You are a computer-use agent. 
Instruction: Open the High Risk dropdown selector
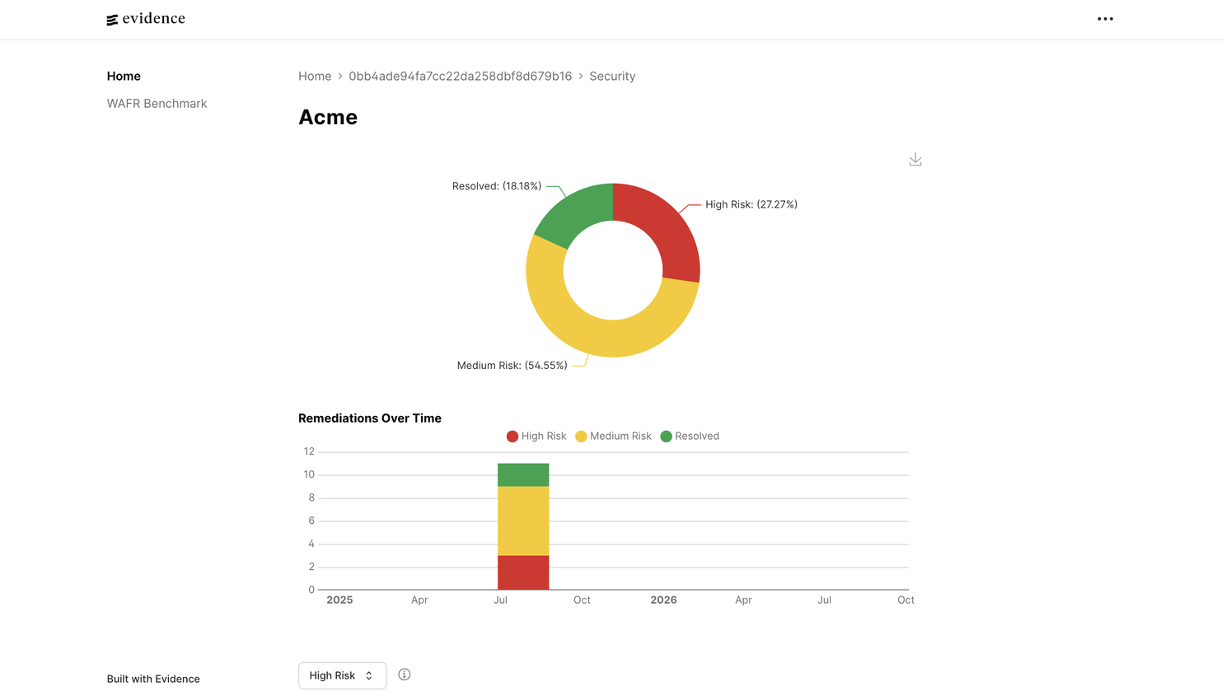(x=342, y=675)
